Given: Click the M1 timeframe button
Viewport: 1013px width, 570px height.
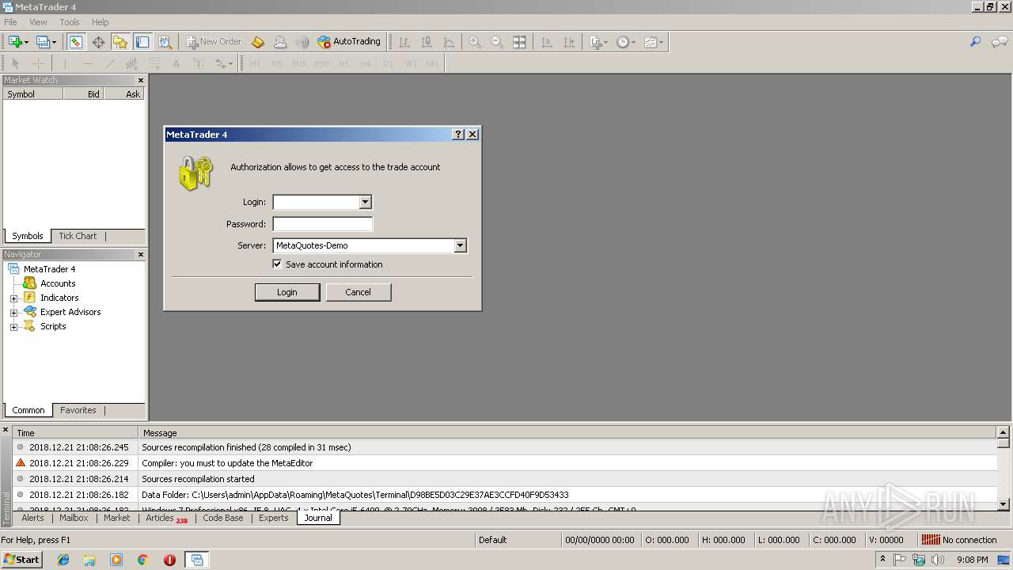Looking at the screenshot, I should (x=255, y=63).
